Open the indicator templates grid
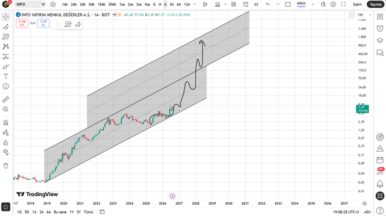The height and width of the screenshot is (216, 386). 234,5
